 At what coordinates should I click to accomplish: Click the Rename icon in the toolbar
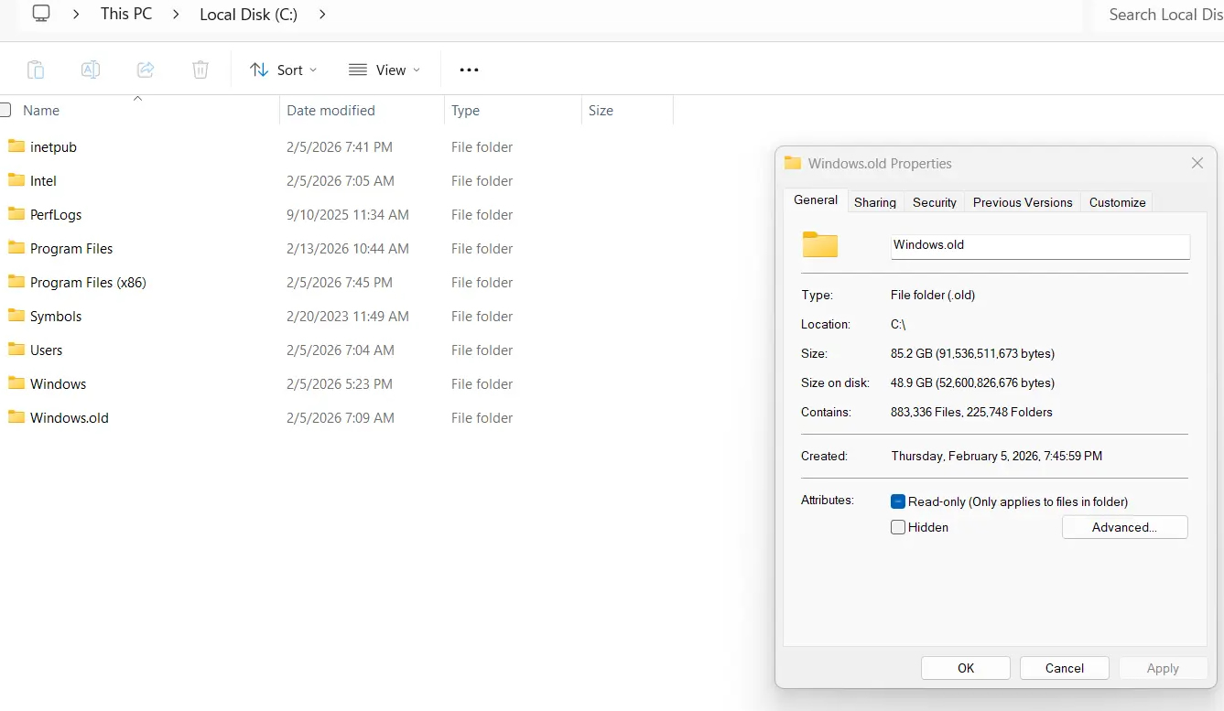(x=90, y=70)
